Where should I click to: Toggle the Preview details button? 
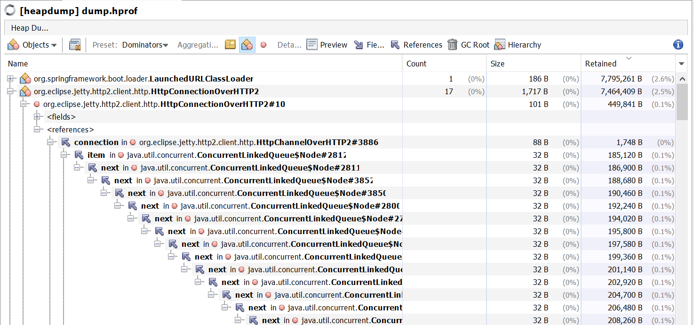(327, 45)
